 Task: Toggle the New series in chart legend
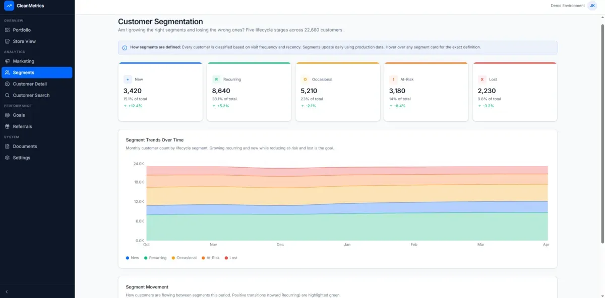tap(133, 258)
